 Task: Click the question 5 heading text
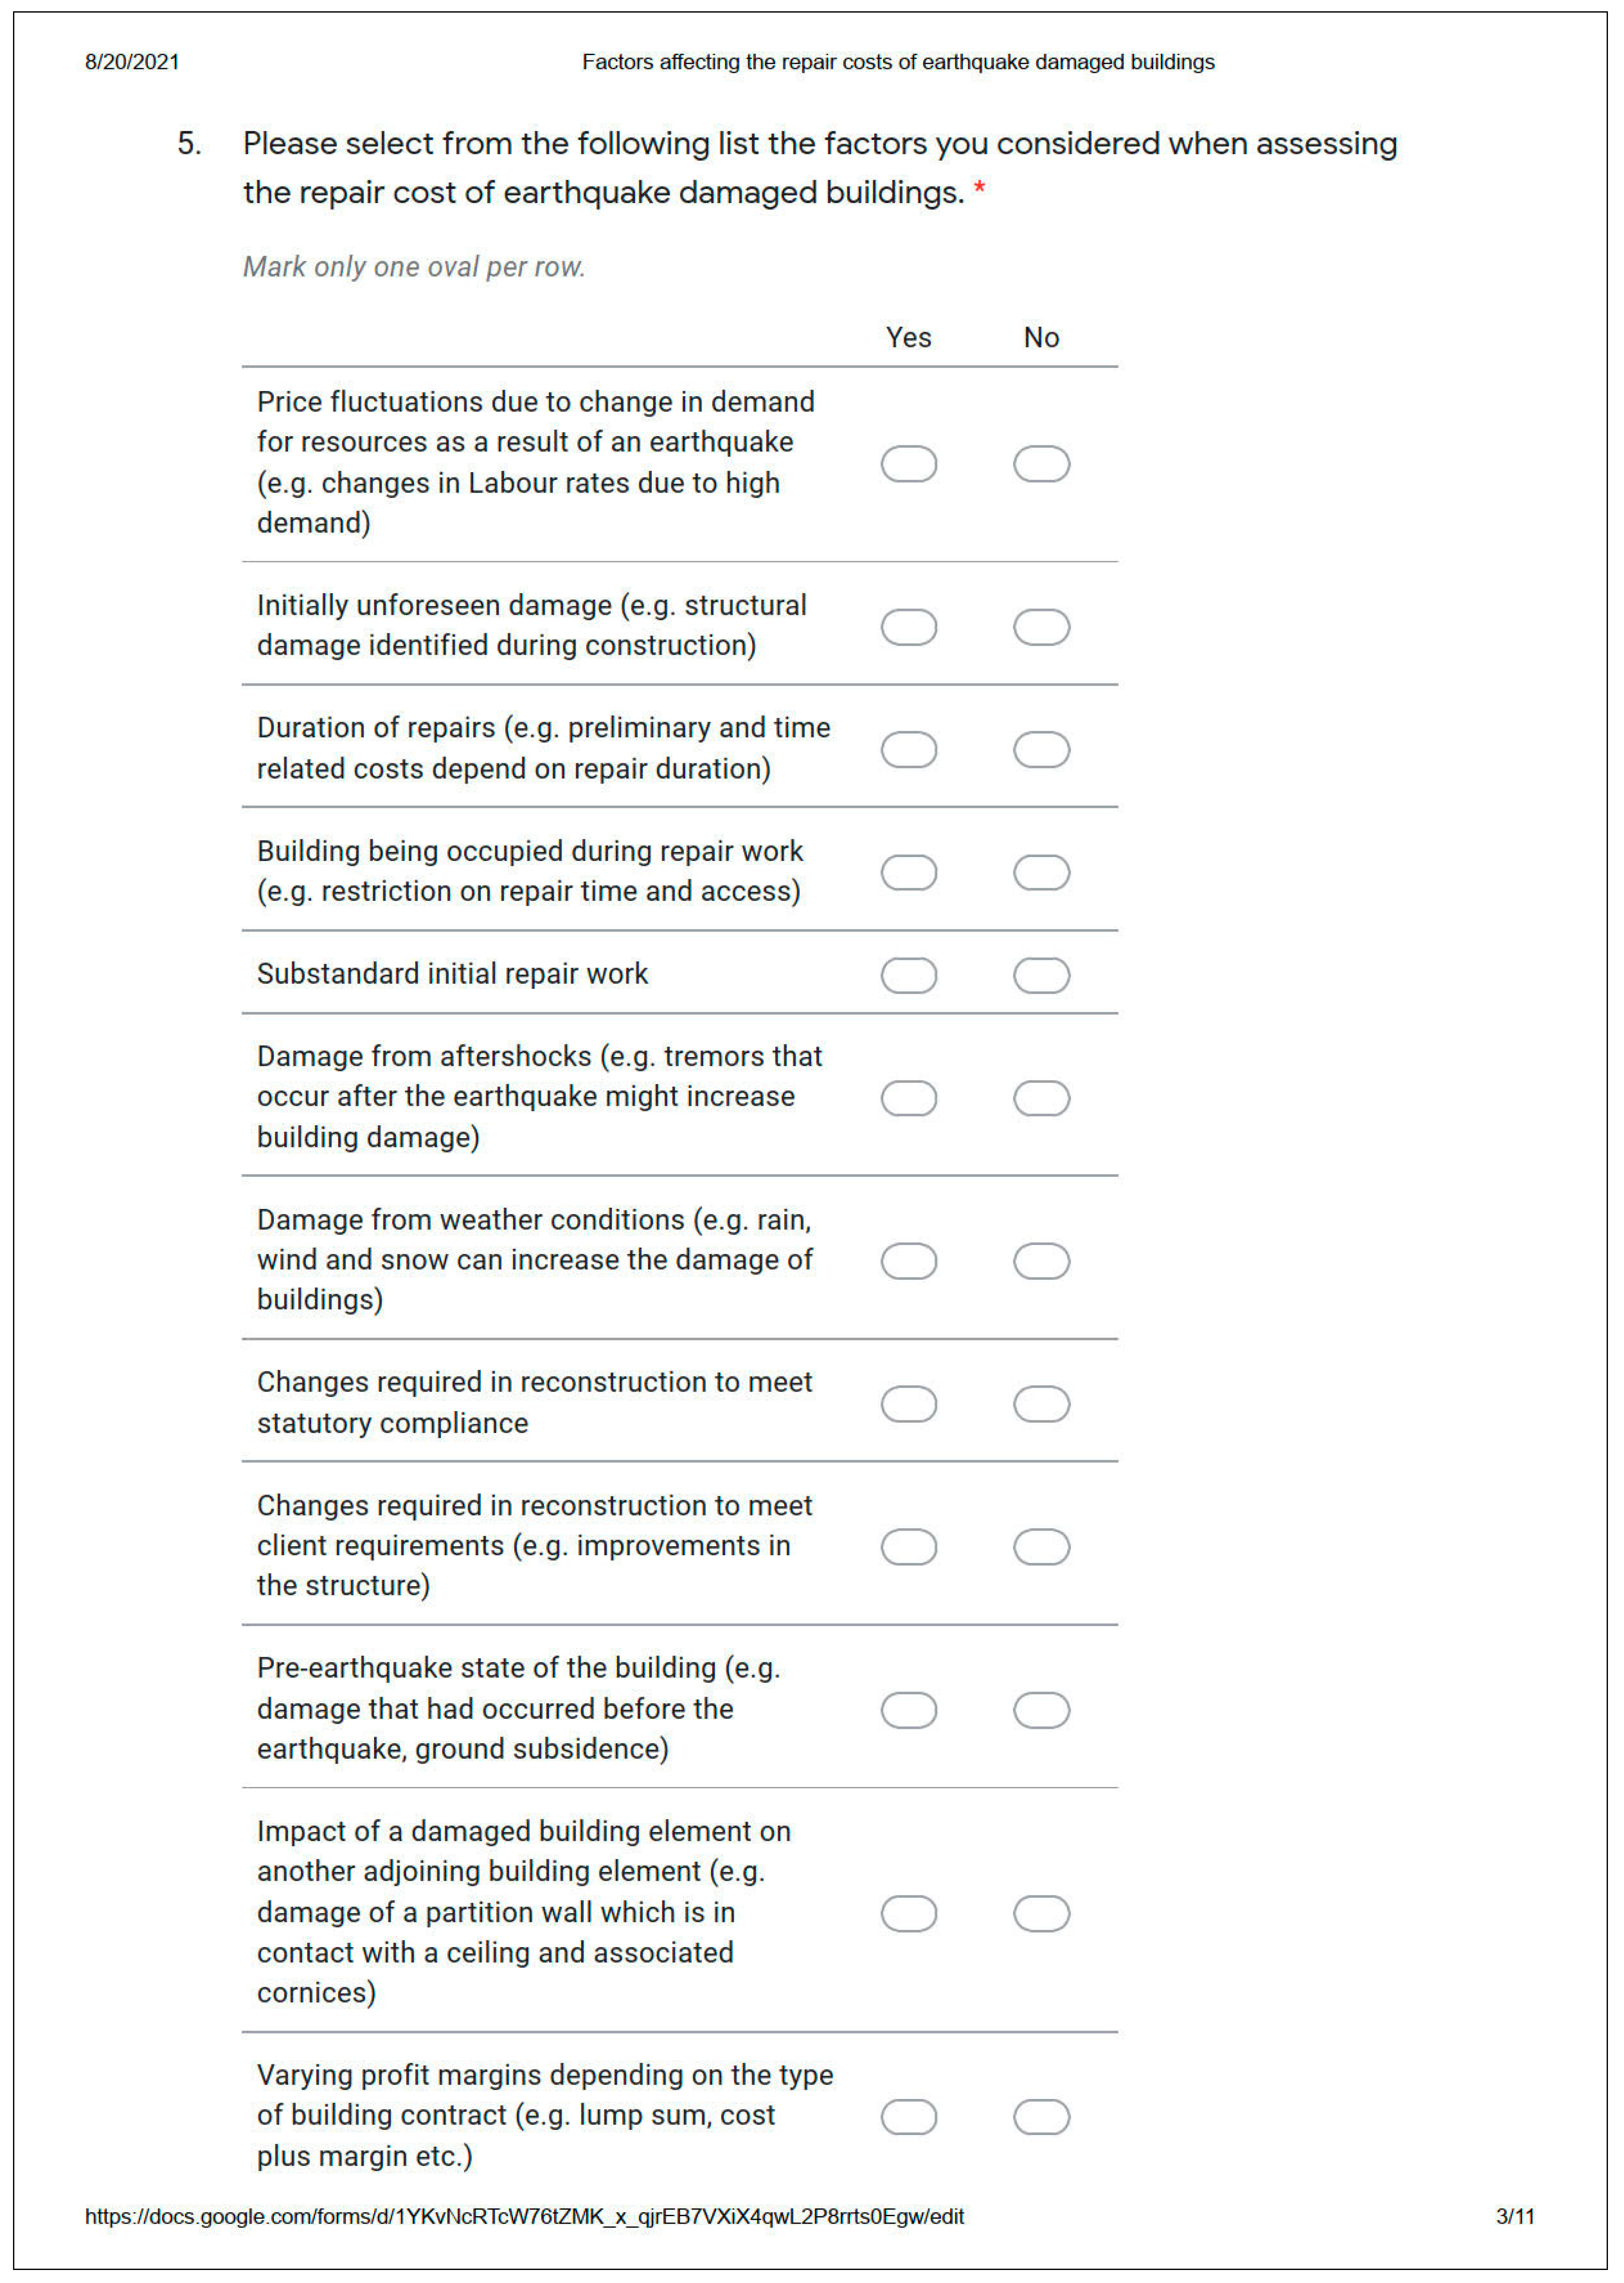click(819, 168)
